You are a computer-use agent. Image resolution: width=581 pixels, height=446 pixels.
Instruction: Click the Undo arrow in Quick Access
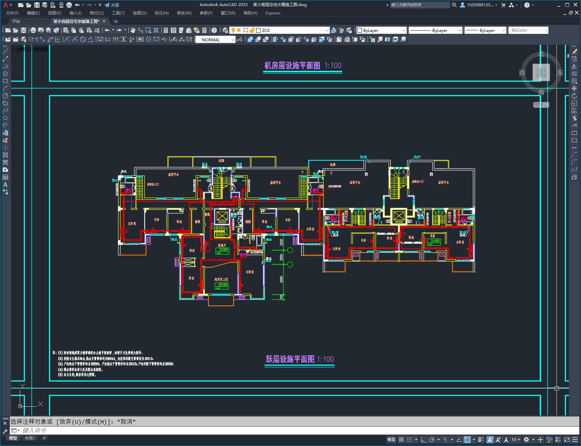tap(77, 5)
